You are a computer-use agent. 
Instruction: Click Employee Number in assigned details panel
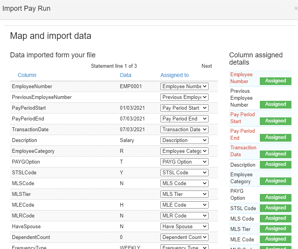click(241, 78)
